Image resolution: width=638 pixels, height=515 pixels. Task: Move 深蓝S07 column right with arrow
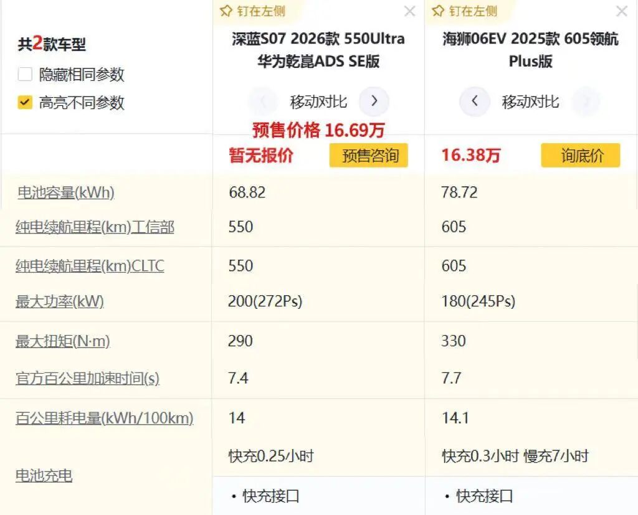(374, 102)
